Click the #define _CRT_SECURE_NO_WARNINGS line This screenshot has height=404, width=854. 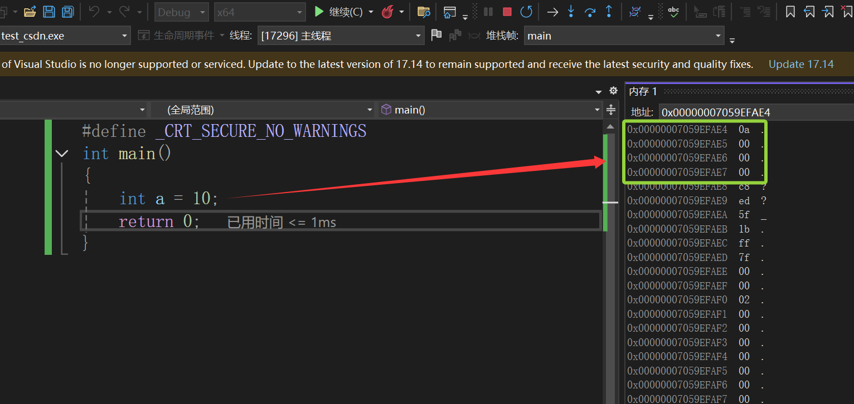coord(224,131)
